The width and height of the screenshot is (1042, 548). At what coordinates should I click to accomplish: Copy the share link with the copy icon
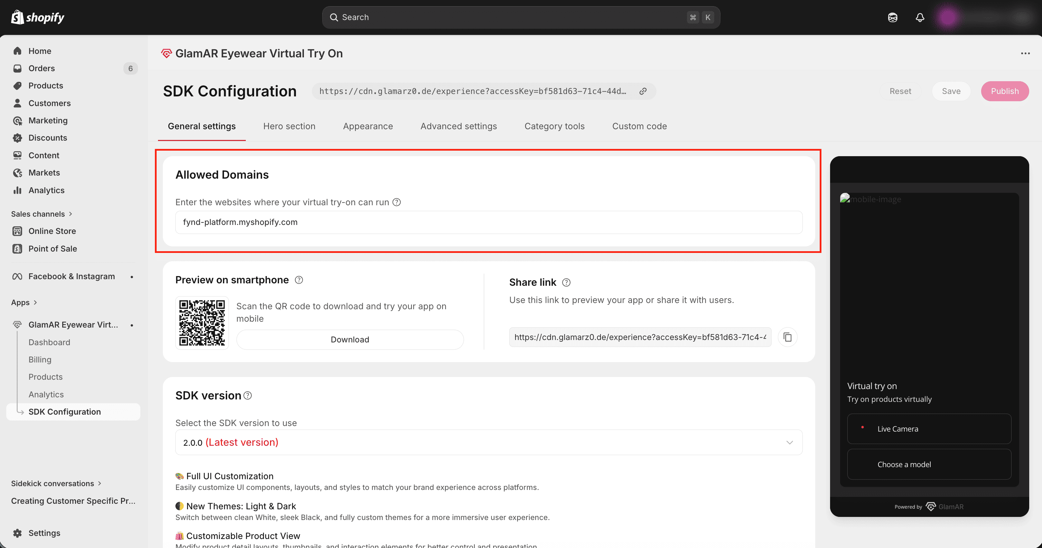pyautogui.click(x=787, y=337)
